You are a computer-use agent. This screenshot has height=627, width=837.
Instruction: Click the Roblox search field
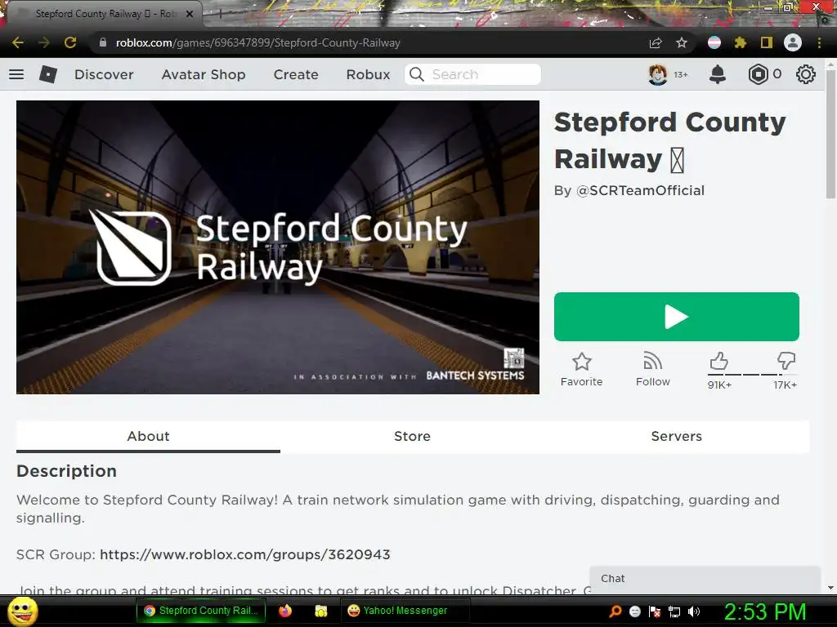473,74
